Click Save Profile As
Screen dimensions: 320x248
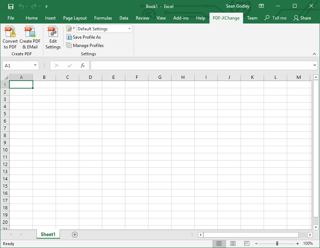pos(84,37)
